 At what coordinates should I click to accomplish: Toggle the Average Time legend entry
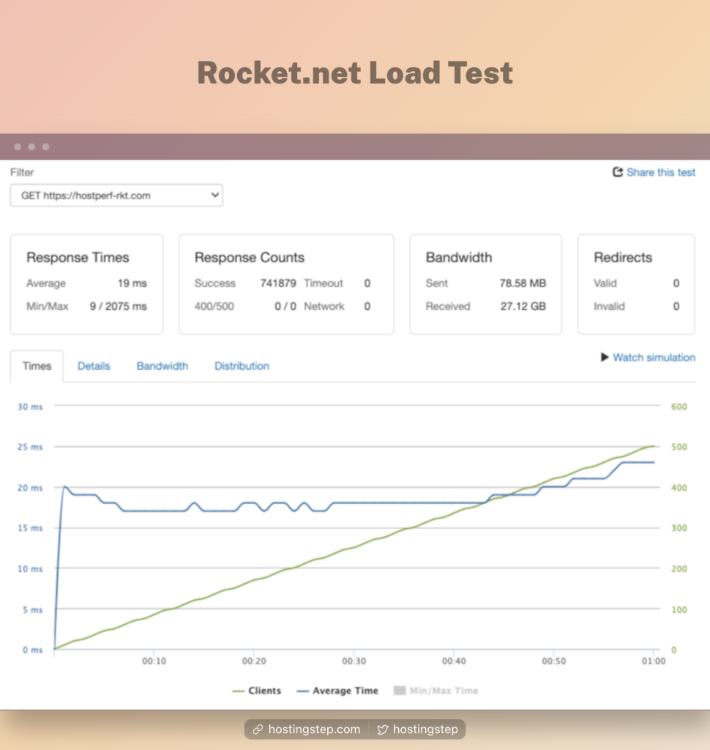tap(337, 691)
